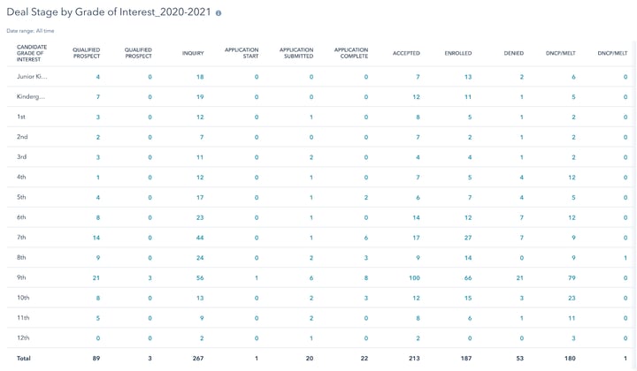Screen dimensions: 637x371
Task: Open Application Submitted value 2 in 3rd row
Action: pyautogui.click(x=311, y=157)
